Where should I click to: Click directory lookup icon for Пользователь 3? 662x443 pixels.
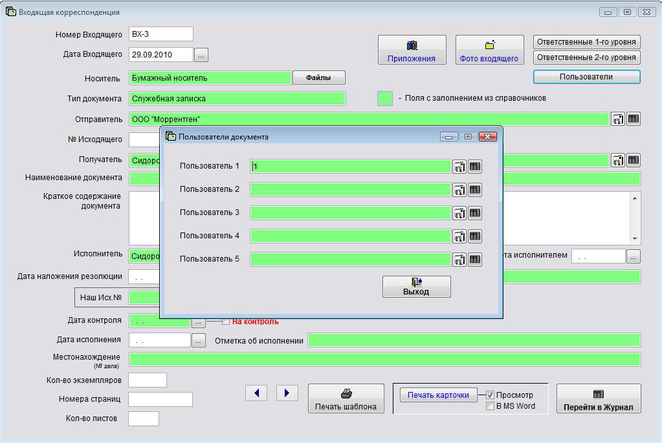(459, 213)
